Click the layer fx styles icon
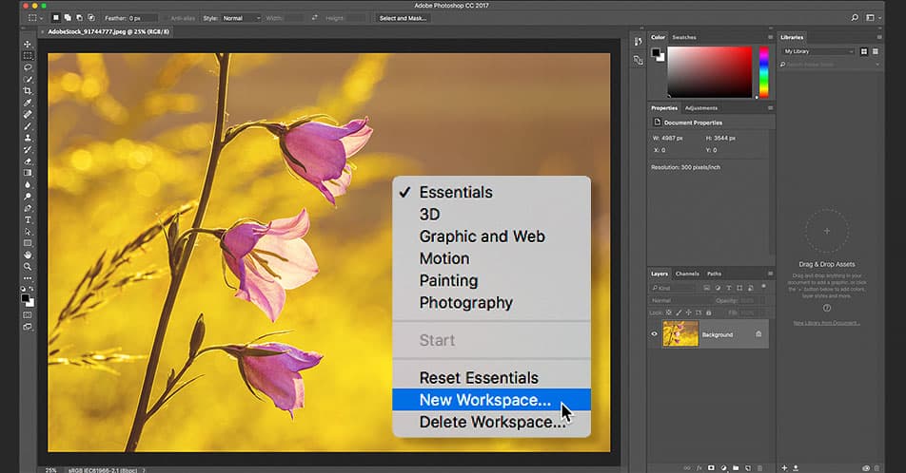The width and height of the screenshot is (906, 473). click(699, 468)
